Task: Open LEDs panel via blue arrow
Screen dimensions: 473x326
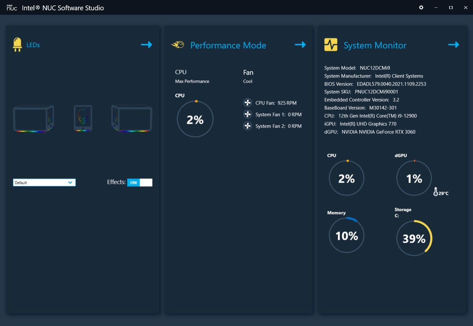Action: pos(146,45)
